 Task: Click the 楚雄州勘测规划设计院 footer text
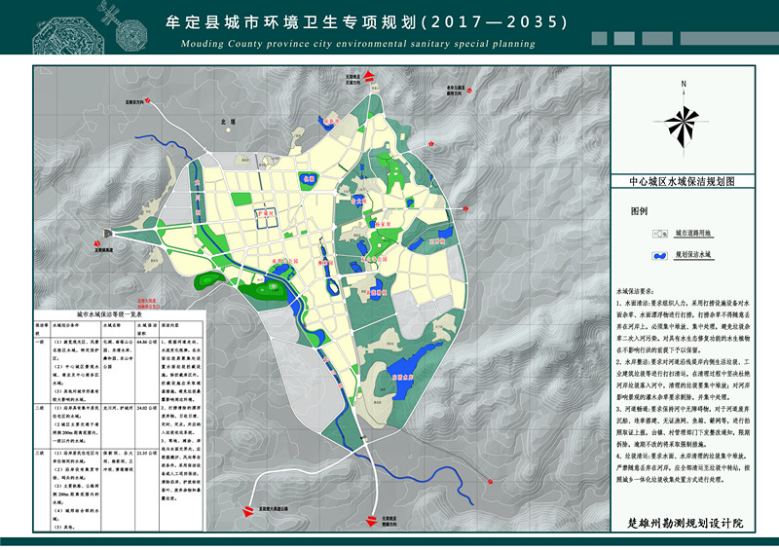[x=686, y=523]
